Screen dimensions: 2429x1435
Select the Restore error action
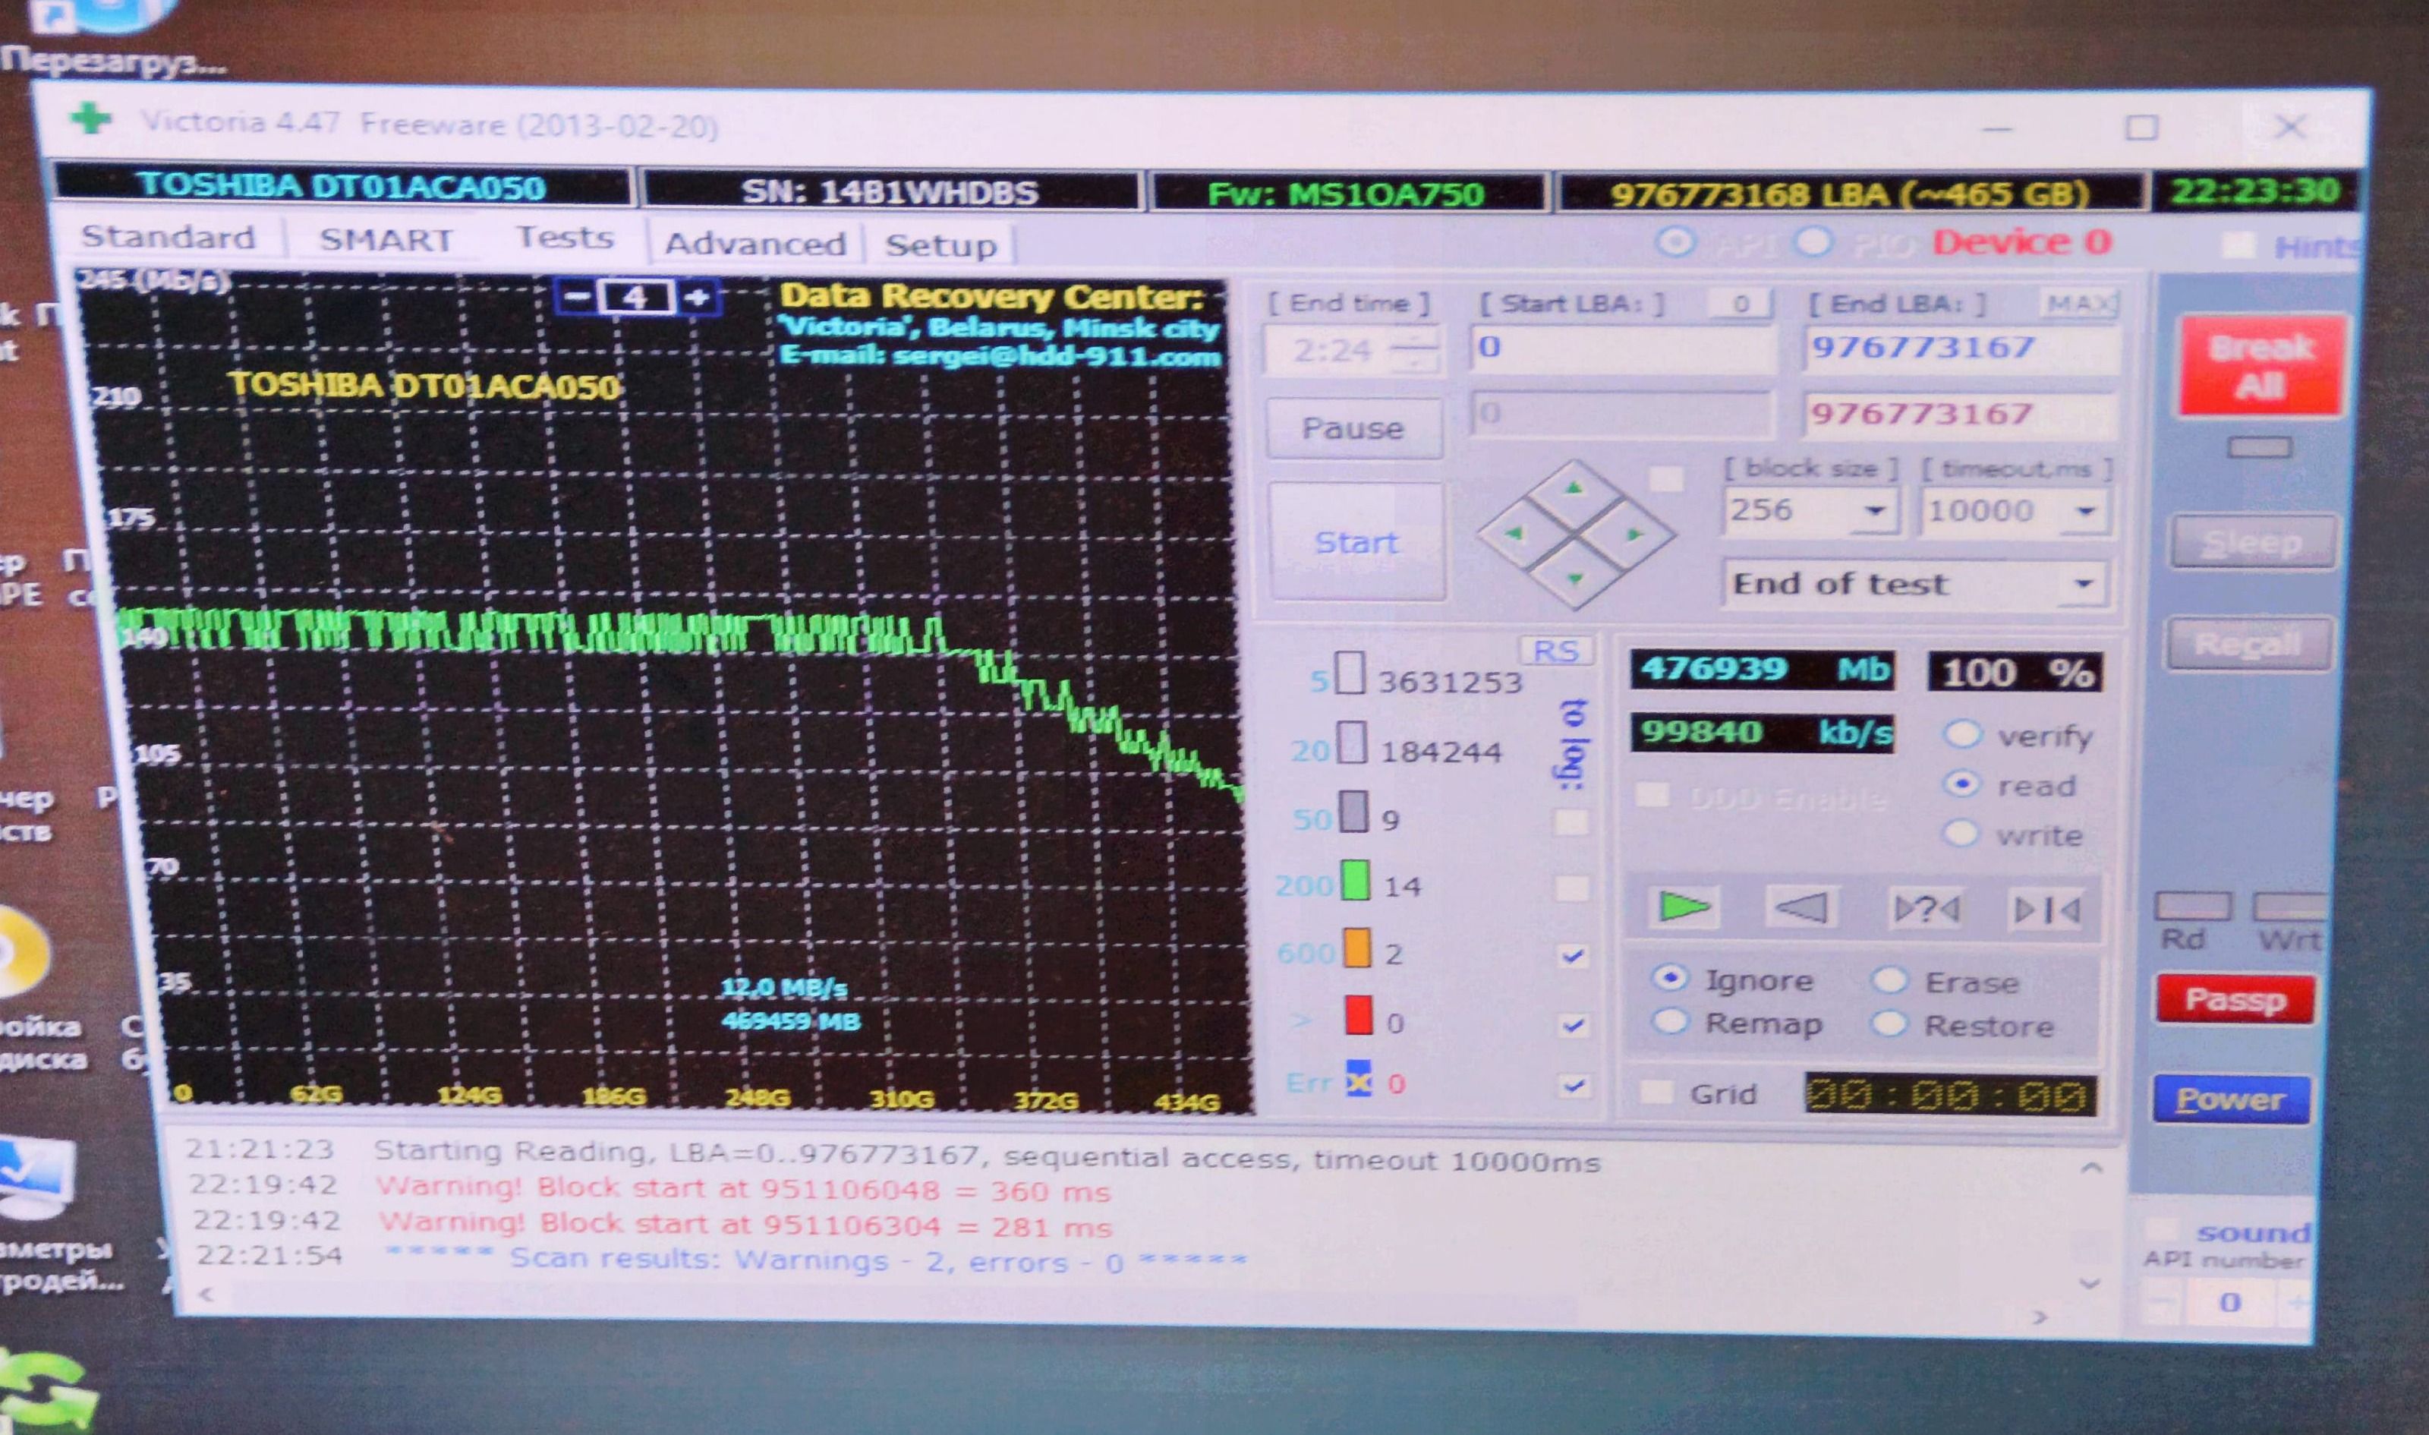[x=1889, y=1024]
